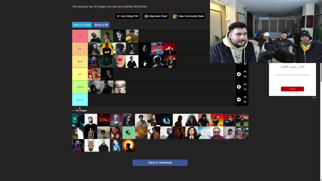Pick the white hoodie on blue sky thumbnail
The image size is (322, 181).
click(204, 133)
